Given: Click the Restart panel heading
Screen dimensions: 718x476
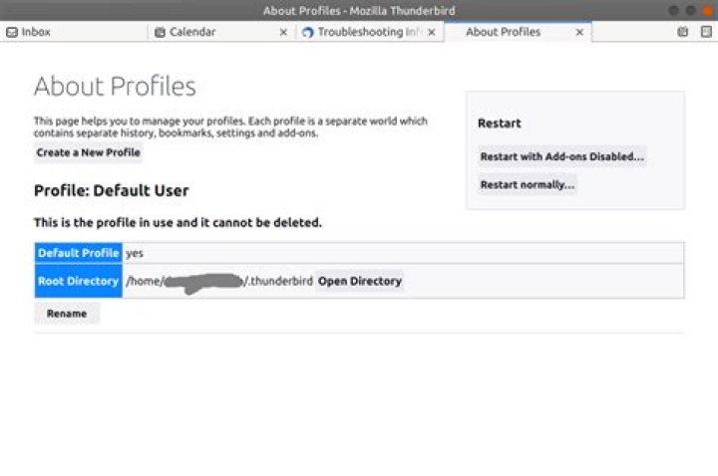Looking at the screenshot, I should click(500, 123).
